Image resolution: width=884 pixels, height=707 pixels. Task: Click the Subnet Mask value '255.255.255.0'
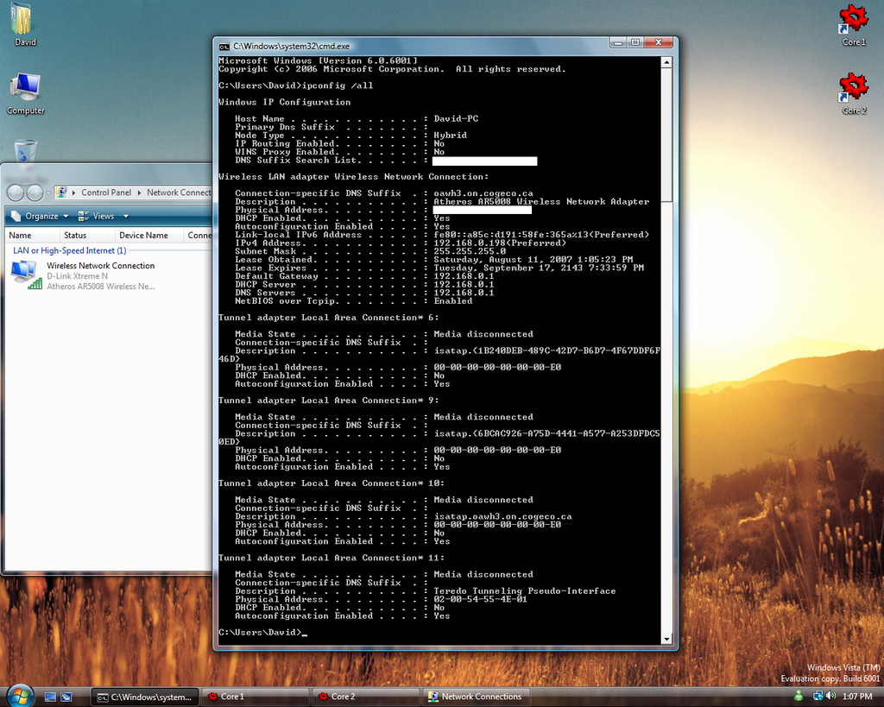point(470,251)
